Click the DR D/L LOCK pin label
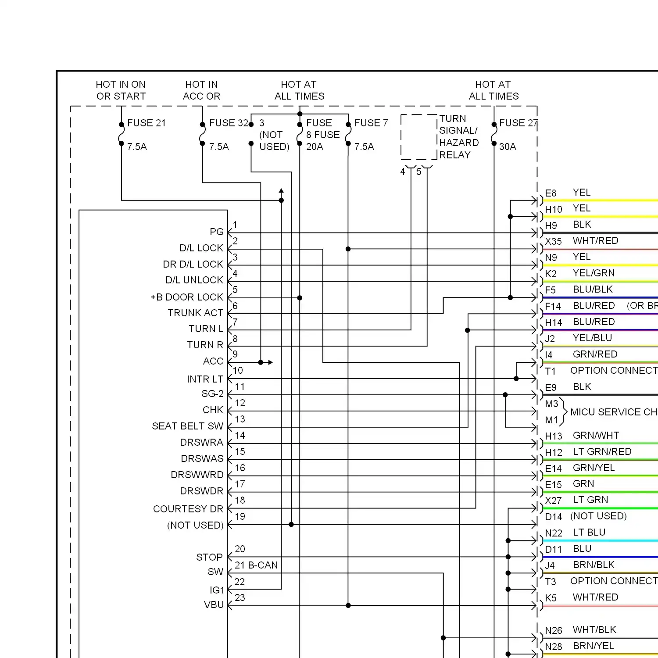The height and width of the screenshot is (658, 658). [193, 265]
